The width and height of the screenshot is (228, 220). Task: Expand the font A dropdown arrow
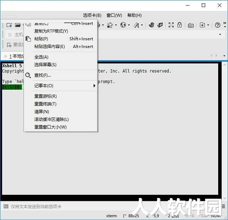point(142,25)
